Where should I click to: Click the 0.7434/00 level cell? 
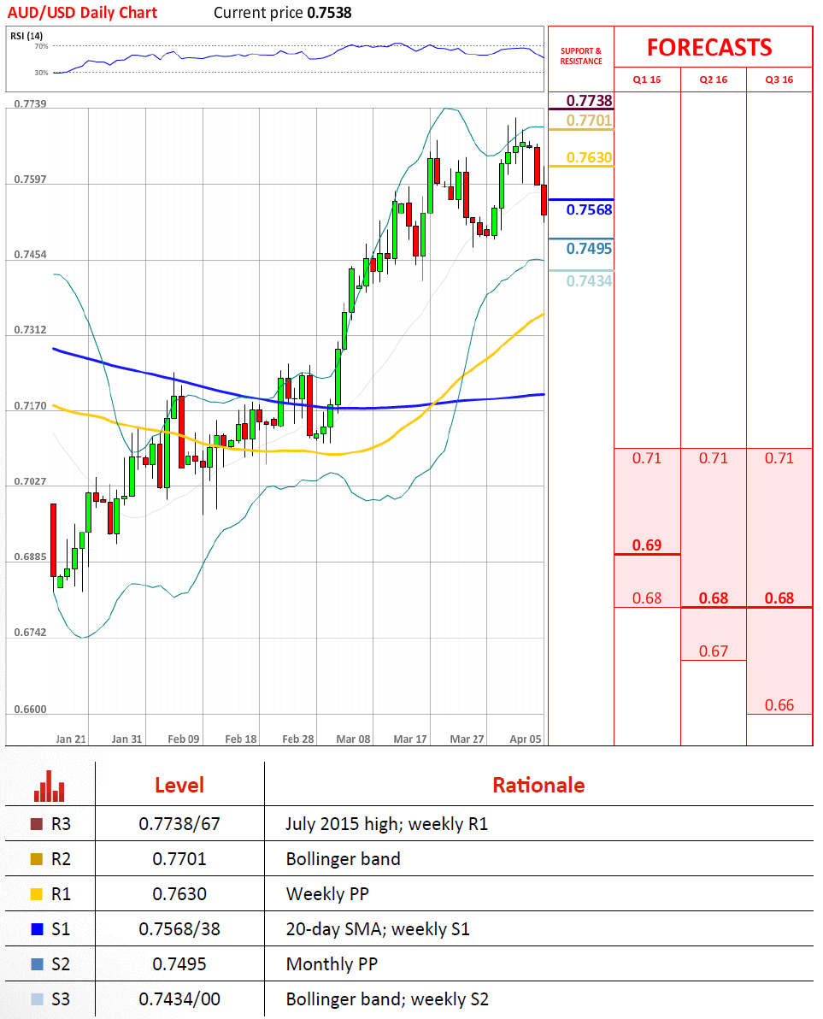tap(179, 999)
